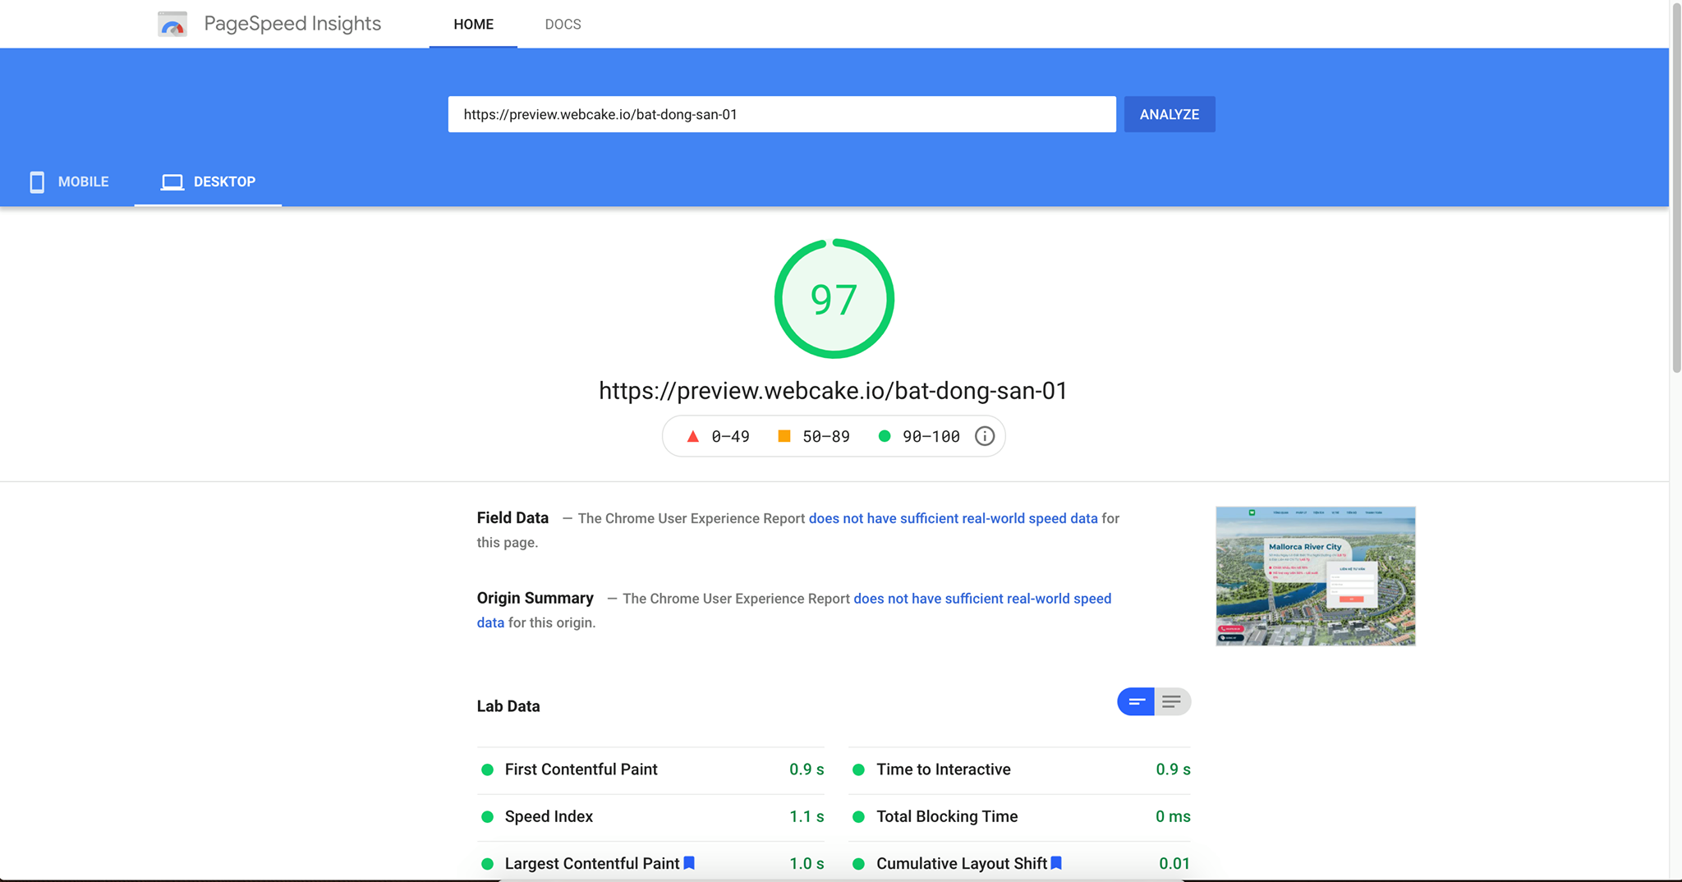Click the Total Blocking Time value 0 ms
The height and width of the screenshot is (882, 1682).
pos(1173,817)
